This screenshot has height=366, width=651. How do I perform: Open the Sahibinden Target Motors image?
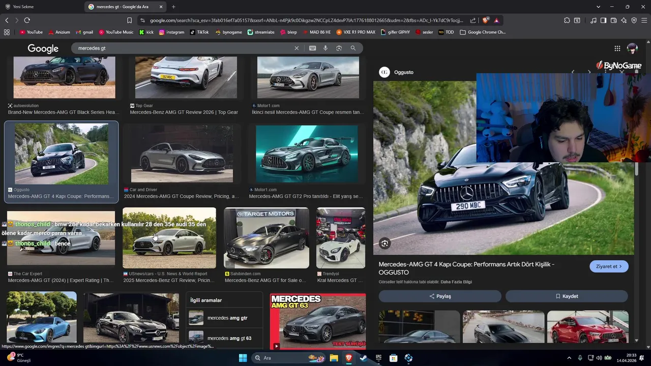(267, 238)
